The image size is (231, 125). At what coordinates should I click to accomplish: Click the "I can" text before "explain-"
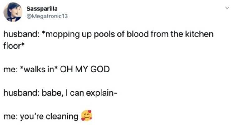coord(69,93)
